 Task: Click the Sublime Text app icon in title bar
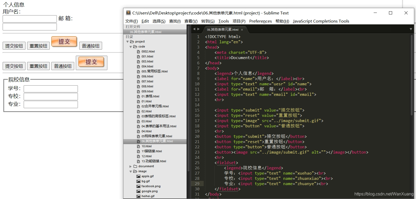point(128,13)
